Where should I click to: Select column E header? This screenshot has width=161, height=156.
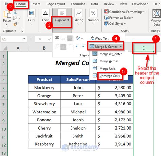coord(143,48)
